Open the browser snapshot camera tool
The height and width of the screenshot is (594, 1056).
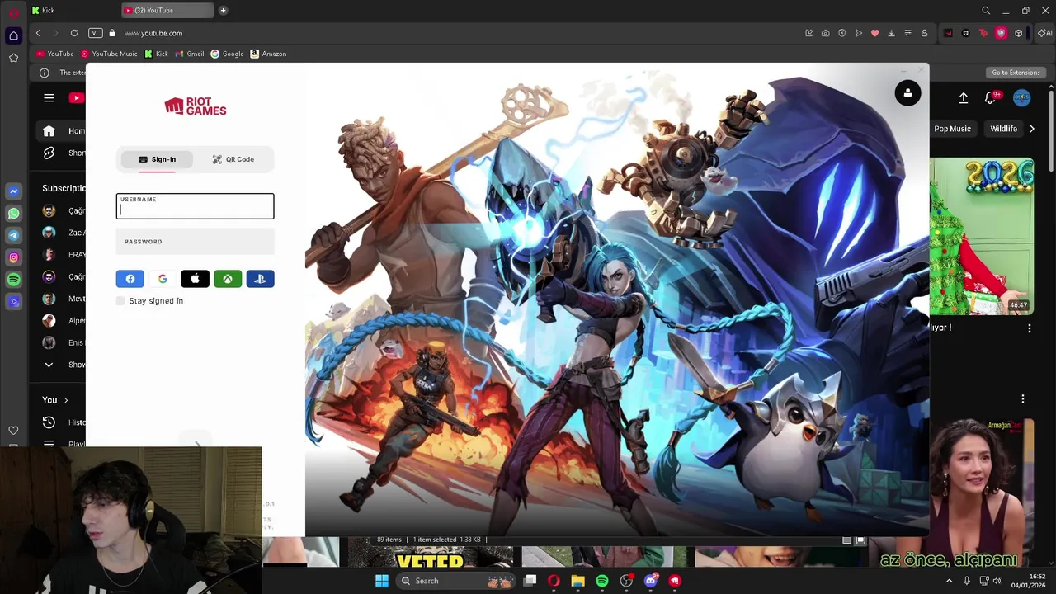825,33
